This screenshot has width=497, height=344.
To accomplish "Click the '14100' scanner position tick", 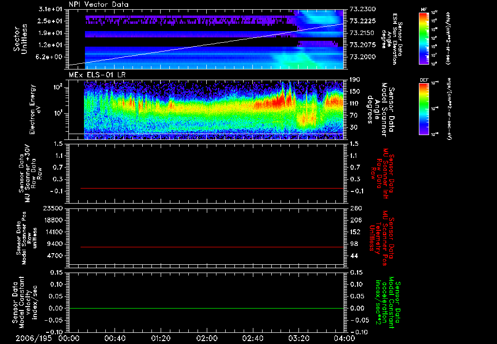I will click(x=52, y=232).
